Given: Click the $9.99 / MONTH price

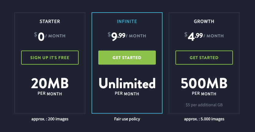Looking at the screenshot, I should 127,36.
